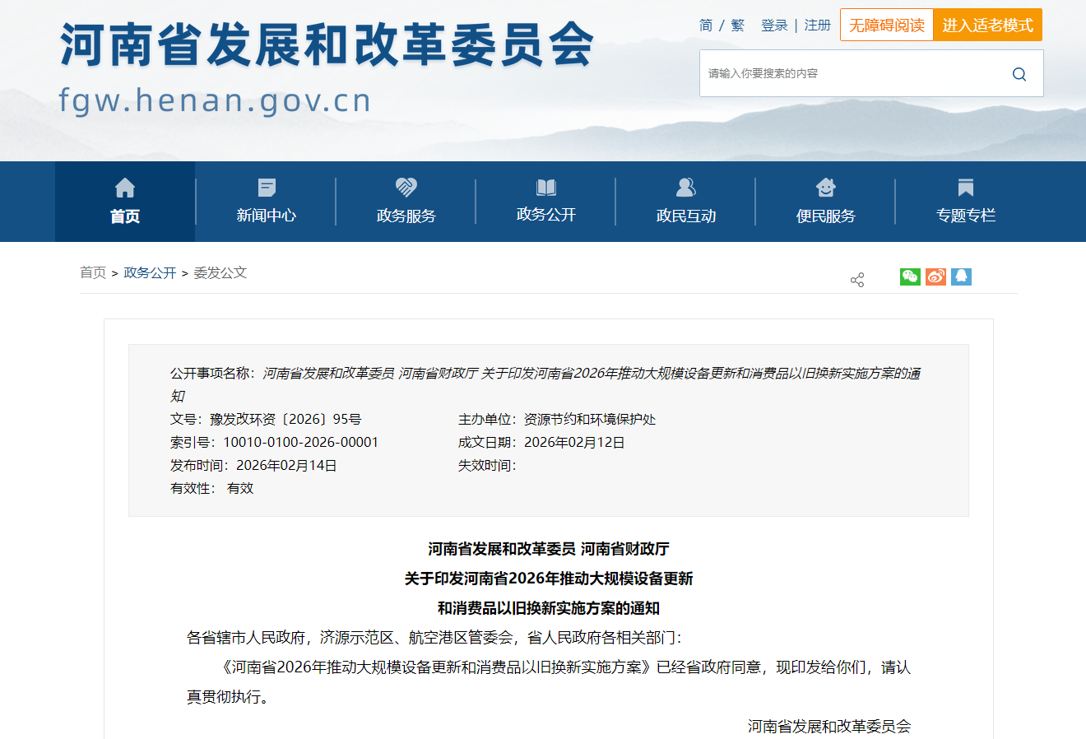Switch to simplified Chinese 简
This screenshot has height=739, width=1086.
click(x=706, y=26)
